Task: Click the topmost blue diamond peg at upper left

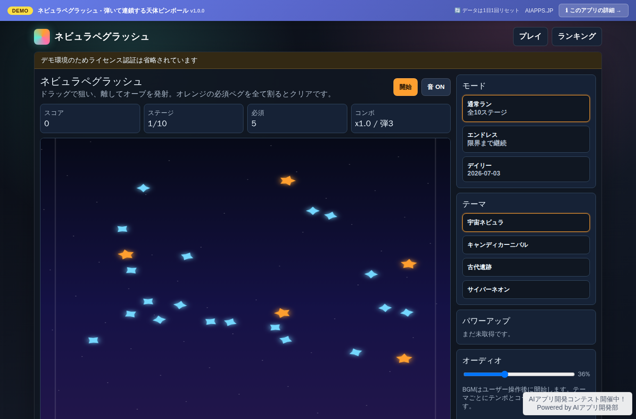Action: pos(143,188)
